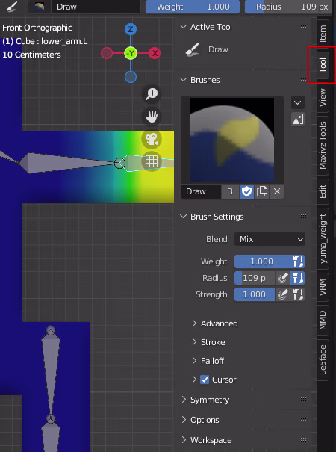336x452 pixels.
Task: Toggle unified strength icon beside Strength
Action: [298, 294]
